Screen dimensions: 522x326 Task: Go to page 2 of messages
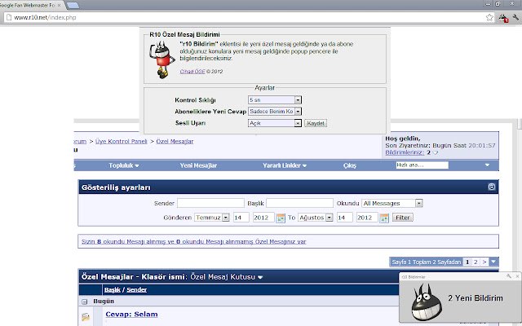[476, 262]
